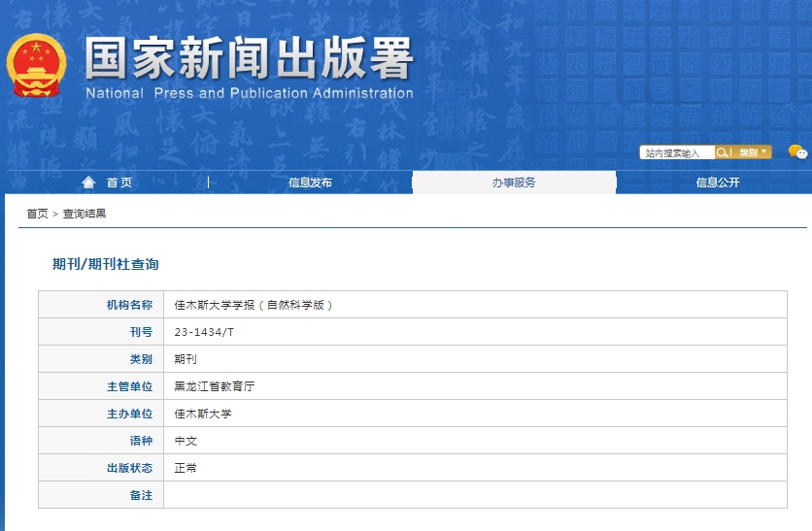Open the 首页 tab in navigation bar
812x531 pixels.
click(118, 183)
